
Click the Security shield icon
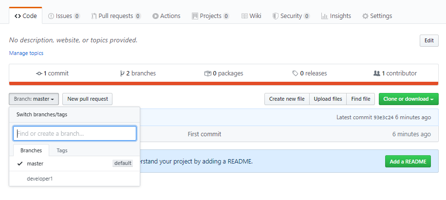(275, 16)
